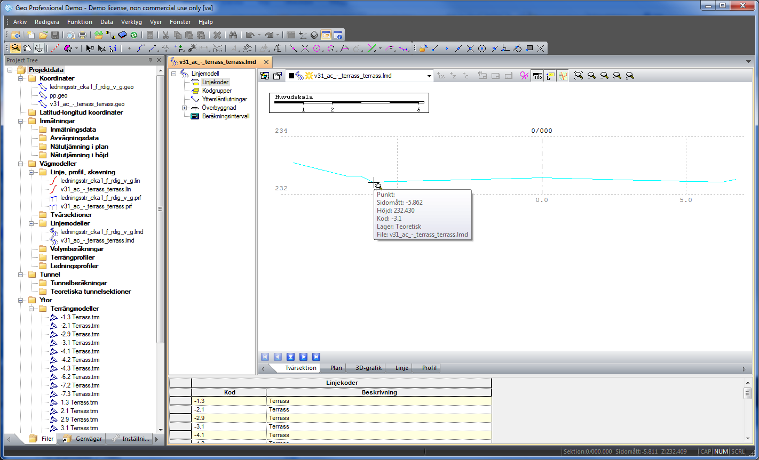Select the Volymberäkningar folder

77,249
